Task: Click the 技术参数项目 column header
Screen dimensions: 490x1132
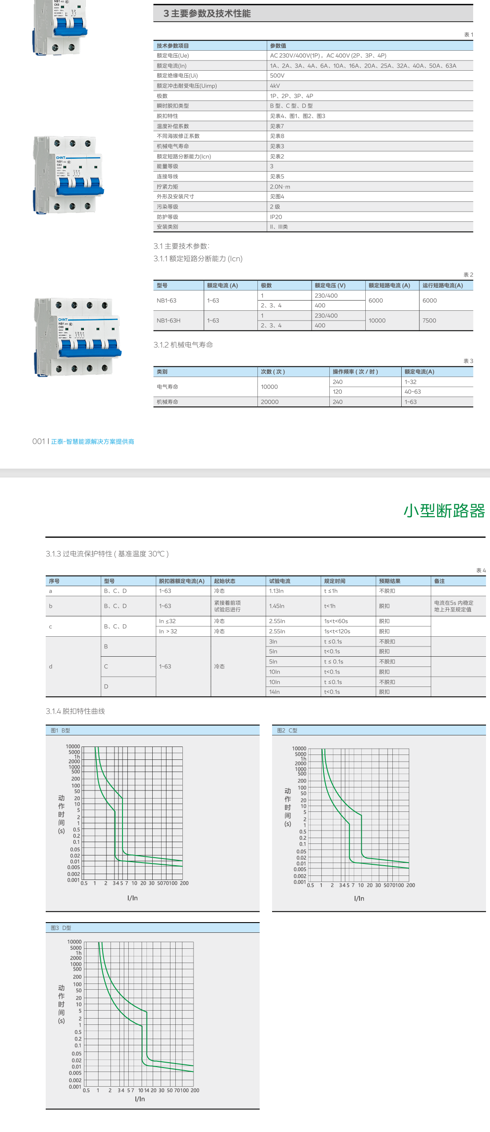Action: (x=173, y=46)
